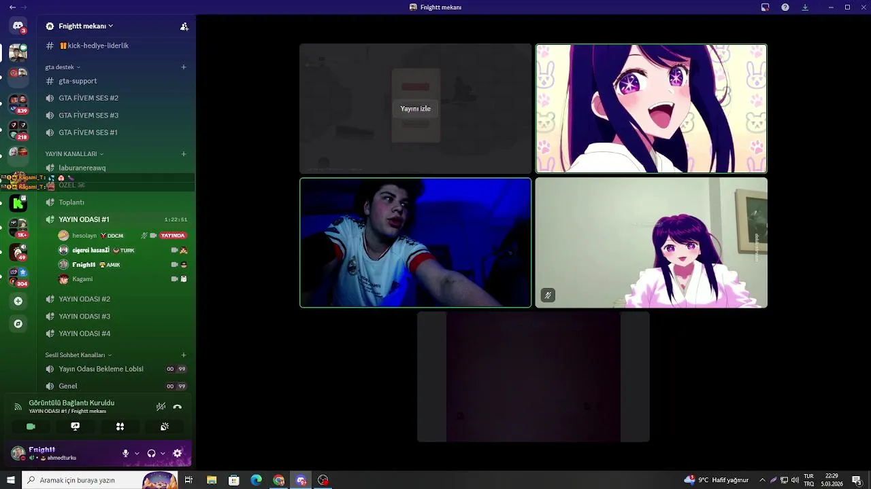Select the YAYIN ODASI #1 channel

pyautogui.click(x=116, y=219)
